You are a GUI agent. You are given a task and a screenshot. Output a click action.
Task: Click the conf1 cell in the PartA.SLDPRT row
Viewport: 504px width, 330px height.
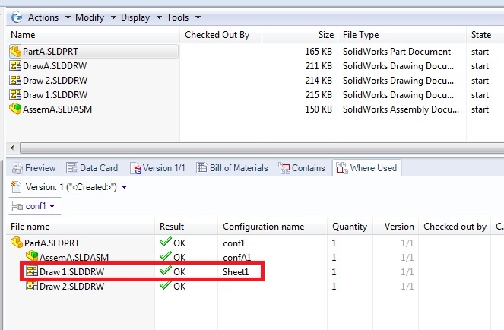tap(234, 243)
